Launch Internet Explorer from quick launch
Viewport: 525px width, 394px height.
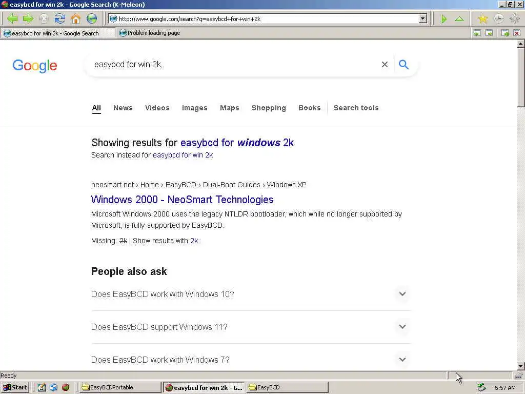[53, 387]
